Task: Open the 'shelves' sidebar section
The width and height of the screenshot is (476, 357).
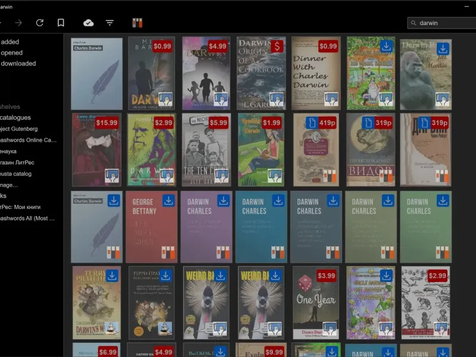Action: tap(10, 107)
